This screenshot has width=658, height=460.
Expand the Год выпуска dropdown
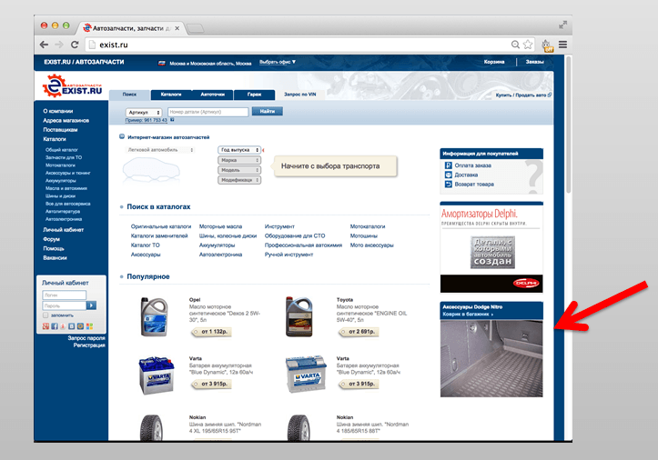(x=239, y=150)
